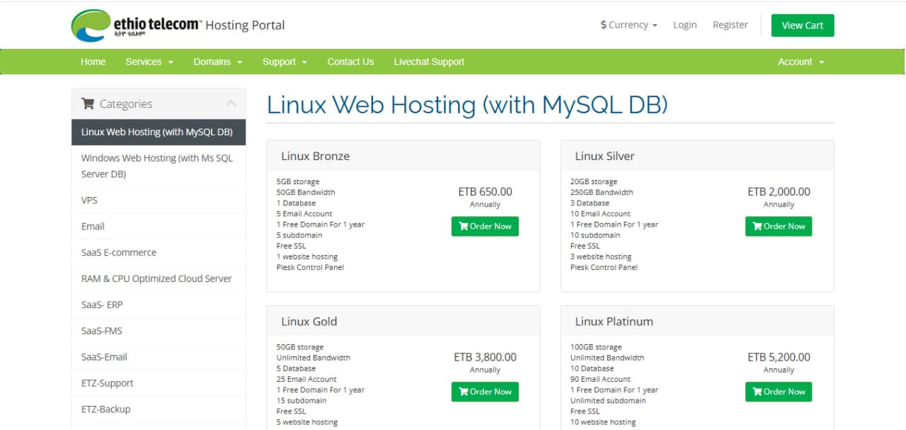Open Contact Us page
Screen dimensions: 906x430
(x=350, y=62)
